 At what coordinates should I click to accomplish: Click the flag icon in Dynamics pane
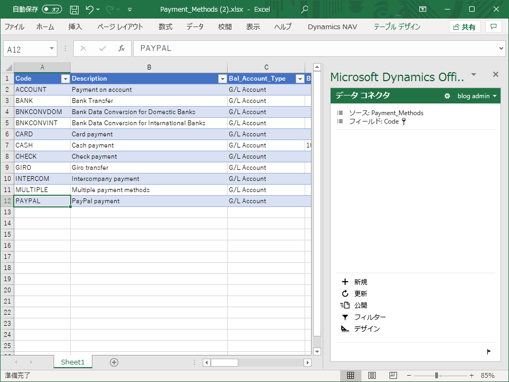[x=489, y=351]
